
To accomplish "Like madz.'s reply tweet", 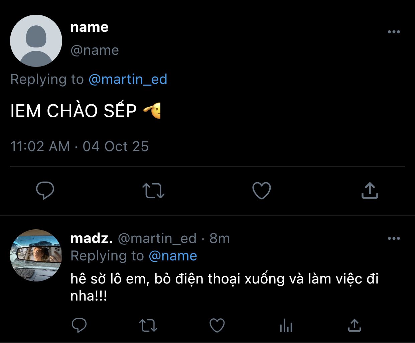I will click(x=217, y=325).
